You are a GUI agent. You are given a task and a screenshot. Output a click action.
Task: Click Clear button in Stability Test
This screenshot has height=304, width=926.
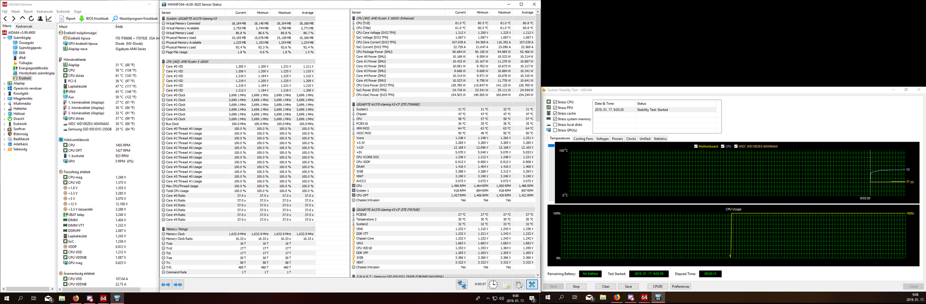(606, 287)
